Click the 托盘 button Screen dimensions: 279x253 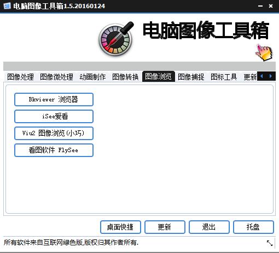253,227
